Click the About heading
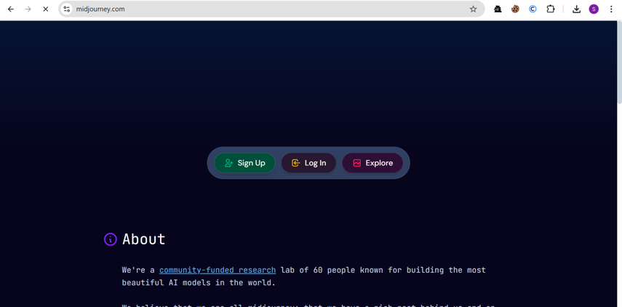This screenshot has height=307, width=622. pyautogui.click(x=143, y=239)
